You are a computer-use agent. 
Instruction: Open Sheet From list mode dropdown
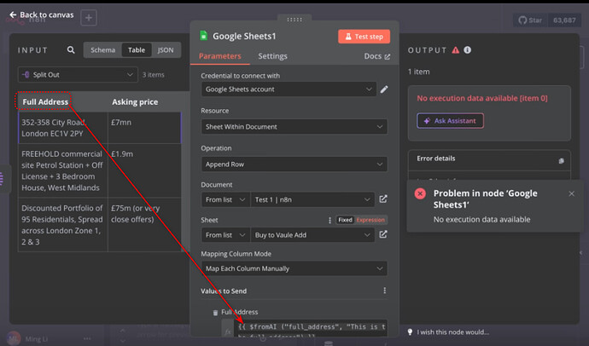click(x=225, y=235)
